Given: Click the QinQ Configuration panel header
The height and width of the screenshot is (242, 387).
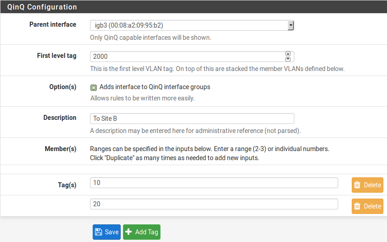Looking at the screenshot, I should pos(42,7).
